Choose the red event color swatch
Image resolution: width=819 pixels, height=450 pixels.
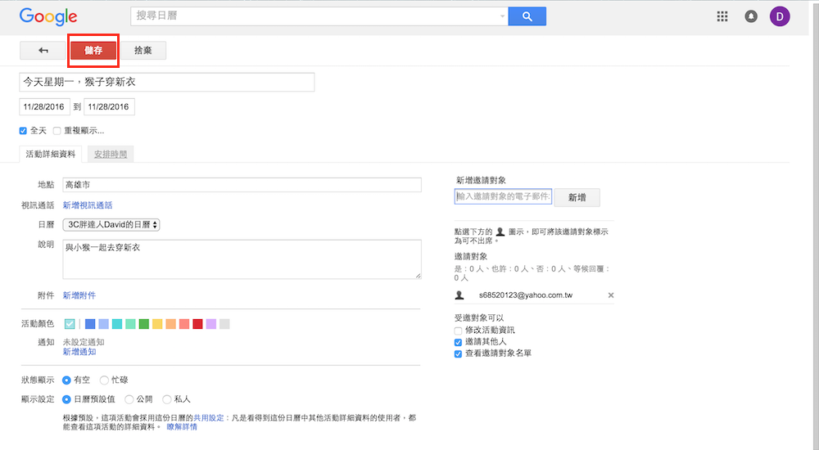(197, 324)
